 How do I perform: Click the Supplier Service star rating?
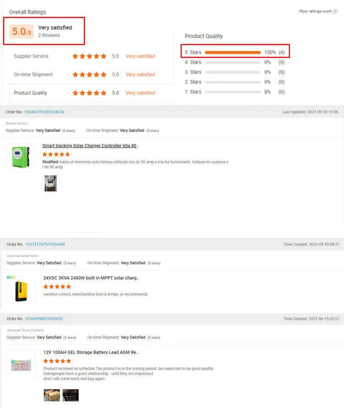(x=89, y=56)
